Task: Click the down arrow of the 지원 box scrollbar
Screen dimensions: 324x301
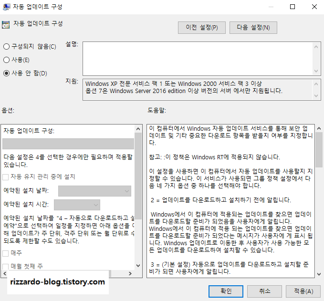Action: pos(316,96)
